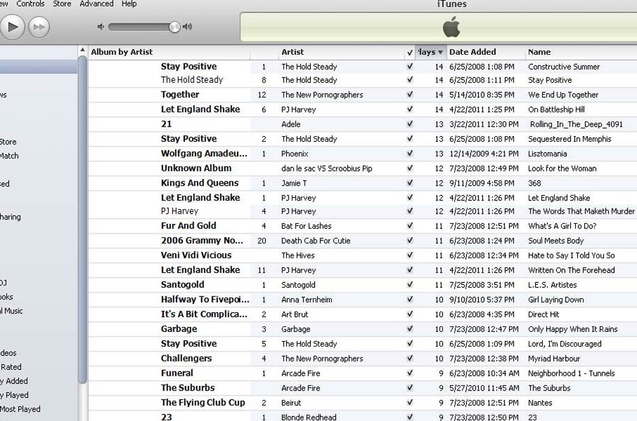Image resolution: width=637 pixels, height=421 pixels.
Task: Select the song Sequestered In Memphis
Action: [x=569, y=139]
